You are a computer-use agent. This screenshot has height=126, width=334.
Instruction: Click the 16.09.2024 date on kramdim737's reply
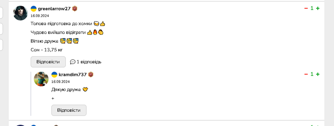(x=60, y=82)
